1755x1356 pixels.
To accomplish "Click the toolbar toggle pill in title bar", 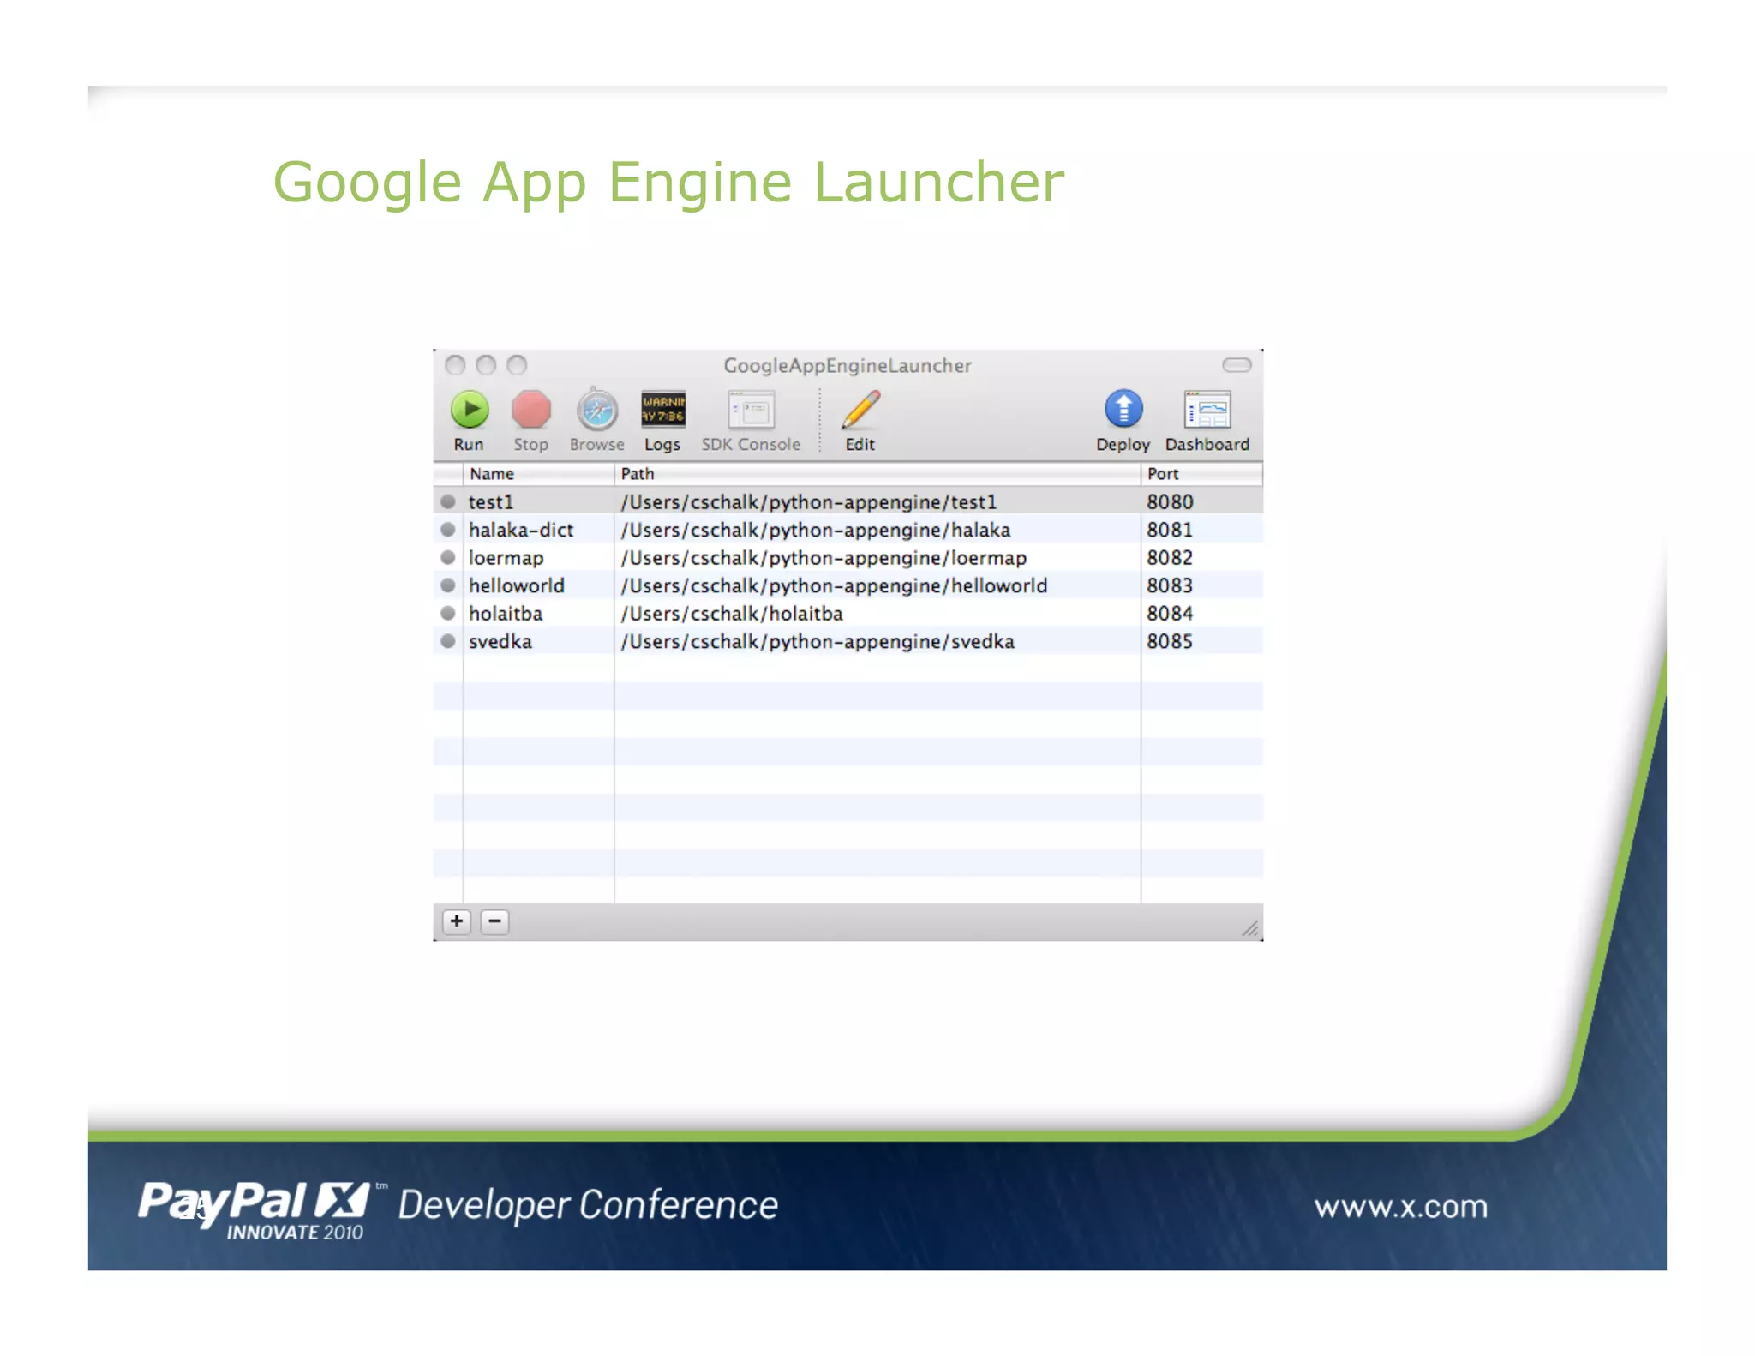I will (x=1237, y=365).
